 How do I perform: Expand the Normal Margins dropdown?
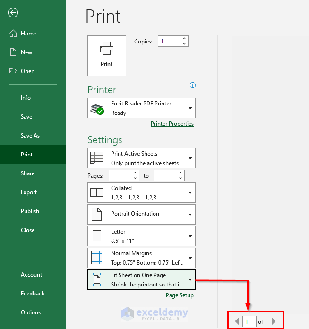point(190,258)
